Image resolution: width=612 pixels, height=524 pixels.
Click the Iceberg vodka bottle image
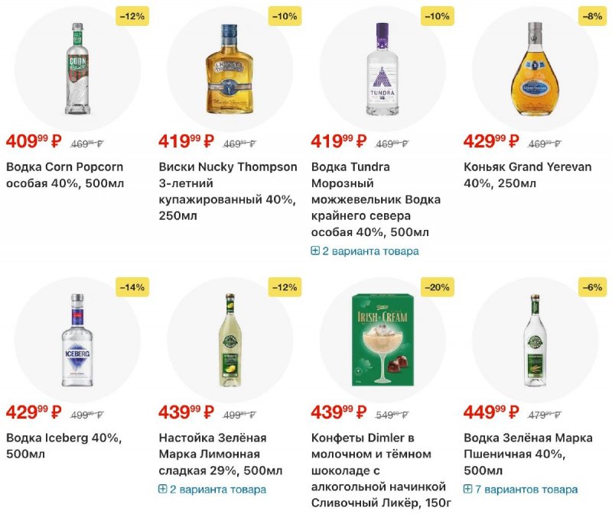[77, 337]
